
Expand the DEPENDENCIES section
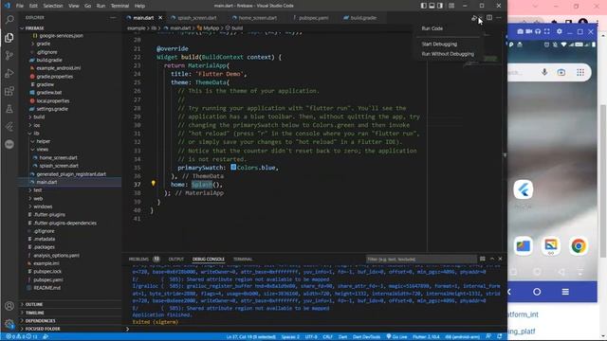40,321
